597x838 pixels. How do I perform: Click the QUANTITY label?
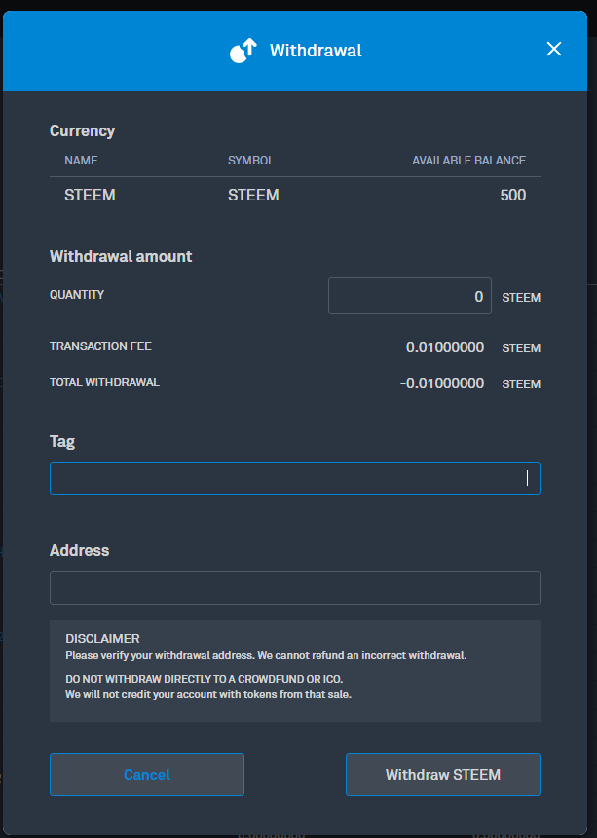click(77, 295)
